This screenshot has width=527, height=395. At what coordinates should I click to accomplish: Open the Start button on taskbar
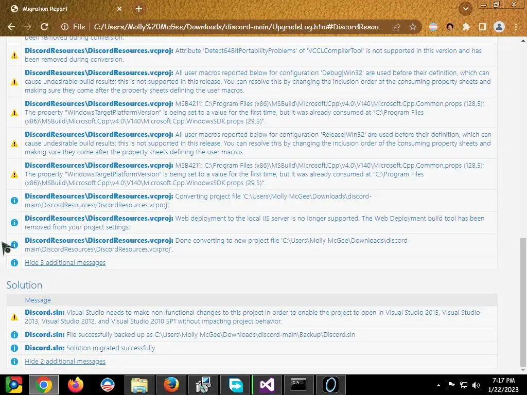[x=14, y=385]
